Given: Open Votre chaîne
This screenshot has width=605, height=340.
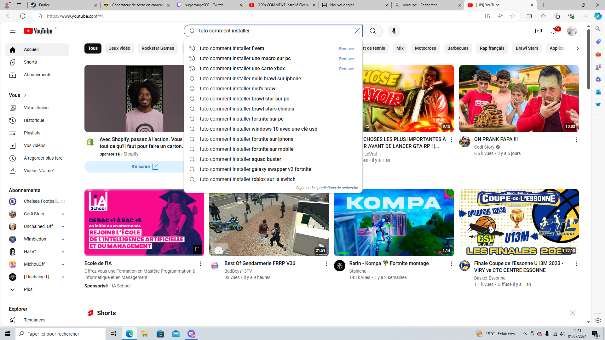Looking at the screenshot, I should click(37, 108).
